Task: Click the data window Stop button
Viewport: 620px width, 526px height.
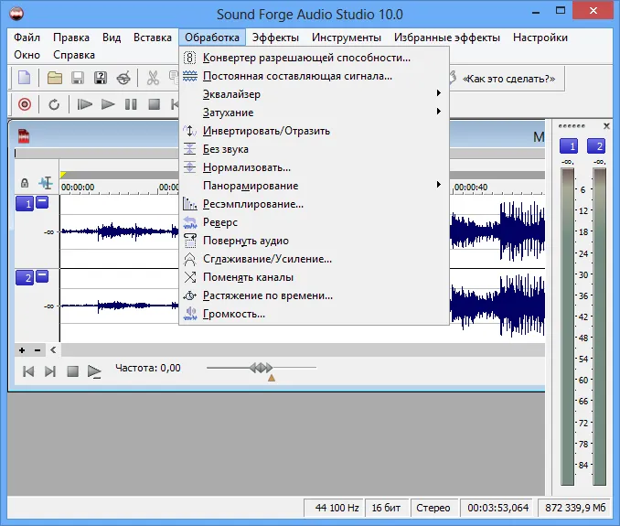Action: click(x=73, y=371)
